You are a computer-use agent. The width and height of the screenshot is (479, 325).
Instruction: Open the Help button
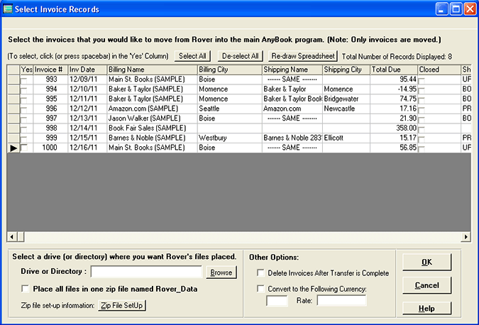(x=426, y=309)
